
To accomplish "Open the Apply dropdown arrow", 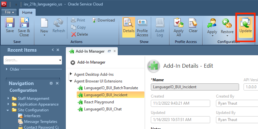I will coord(212,36).
